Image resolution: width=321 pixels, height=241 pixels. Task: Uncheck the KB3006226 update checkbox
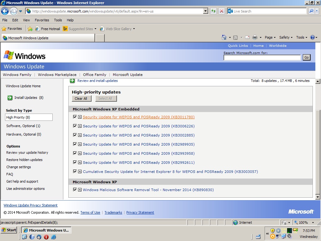(x=75, y=126)
